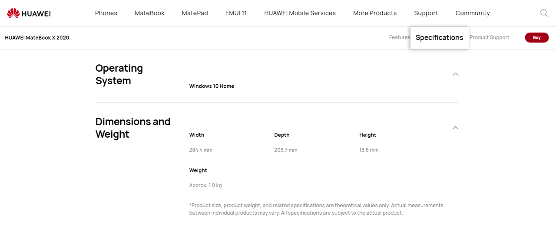Select MatePad in the top navigation

pos(195,13)
